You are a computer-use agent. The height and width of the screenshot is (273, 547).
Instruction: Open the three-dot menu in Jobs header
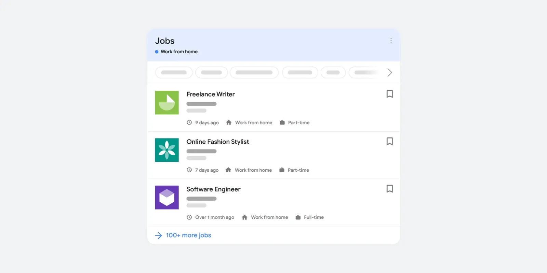(391, 41)
